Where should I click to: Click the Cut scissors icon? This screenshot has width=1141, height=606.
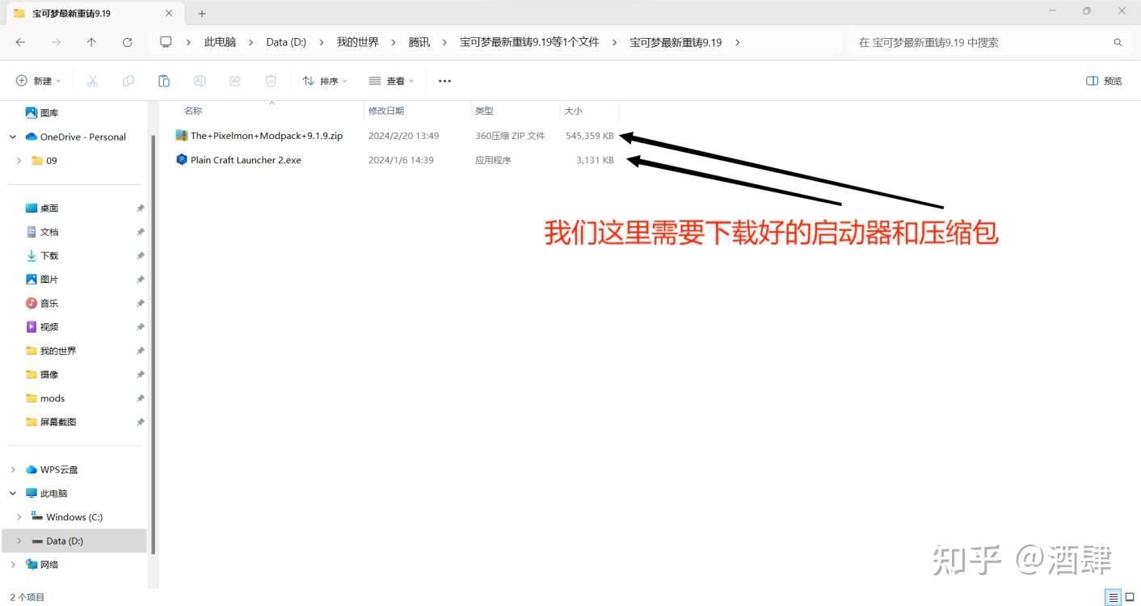pyautogui.click(x=92, y=81)
